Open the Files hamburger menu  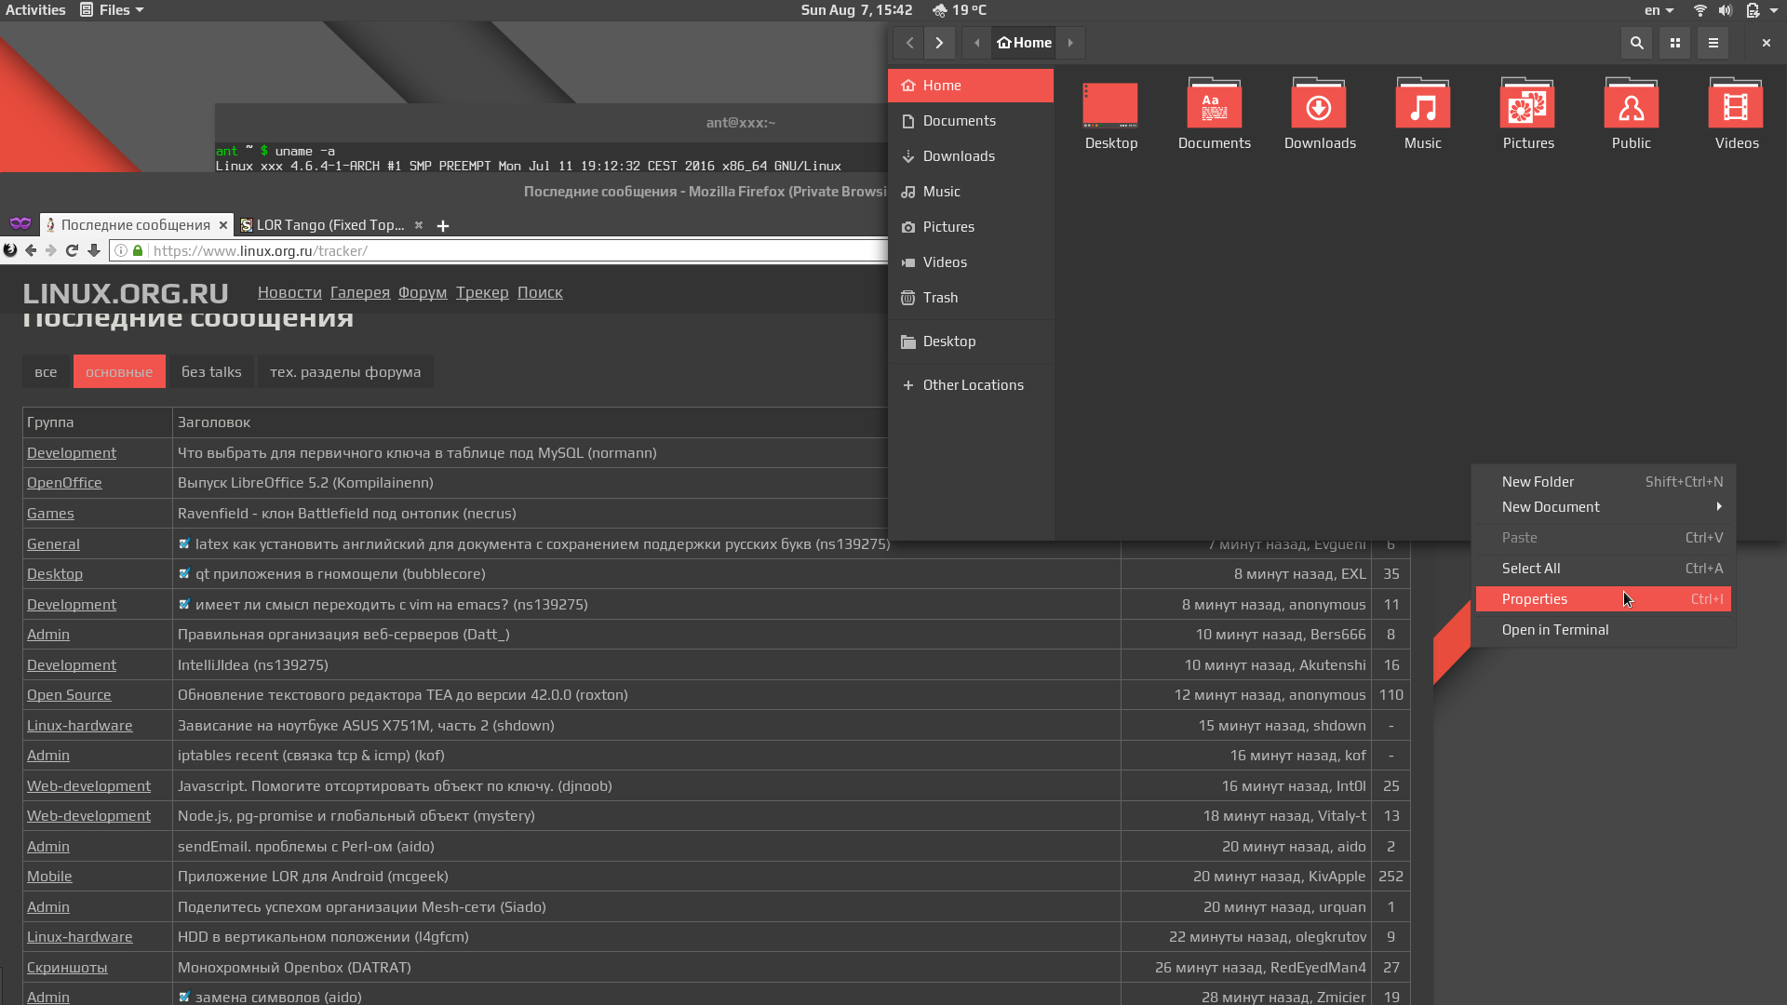coord(1713,43)
